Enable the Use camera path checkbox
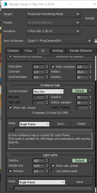The image size is (97, 193). coord(53,171)
